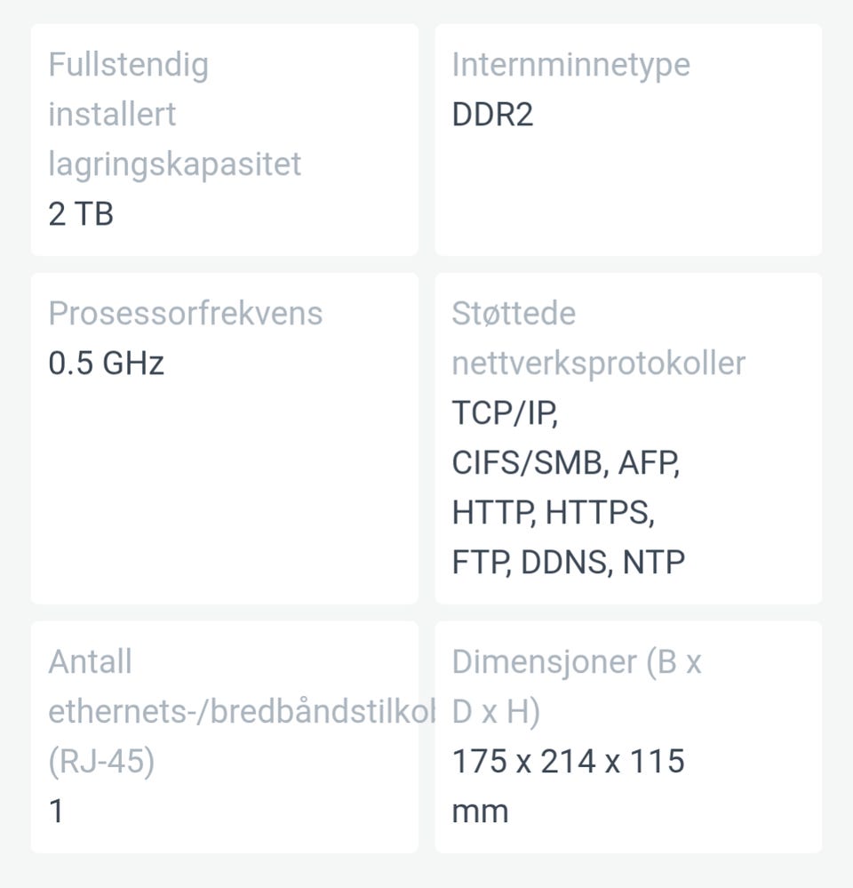Click the 2 TB storage value
Viewport: 853px width, 888px height.
click(81, 214)
